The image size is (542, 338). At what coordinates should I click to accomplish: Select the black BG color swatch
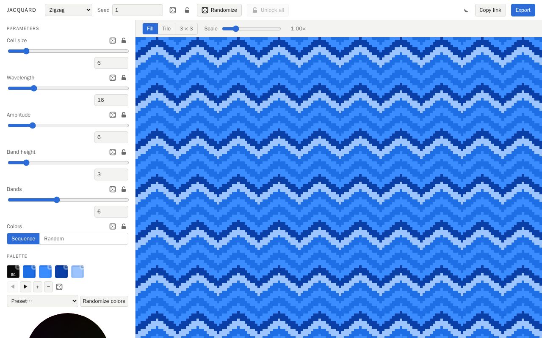pos(13,272)
